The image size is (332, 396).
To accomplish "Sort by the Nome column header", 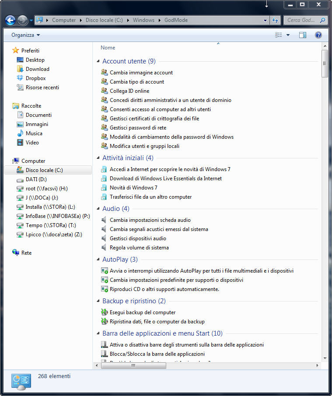I will coord(108,48).
